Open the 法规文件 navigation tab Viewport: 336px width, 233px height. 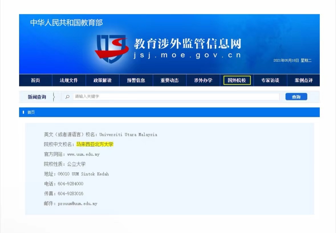point(69,80)
